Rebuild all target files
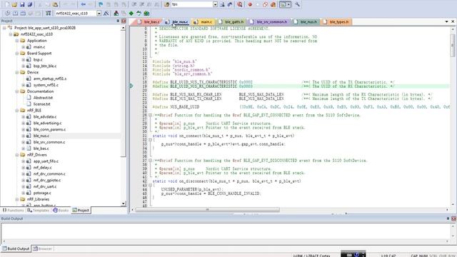This screenshot has height=257, width=457. pyautogui.click(x=23, y=13)
